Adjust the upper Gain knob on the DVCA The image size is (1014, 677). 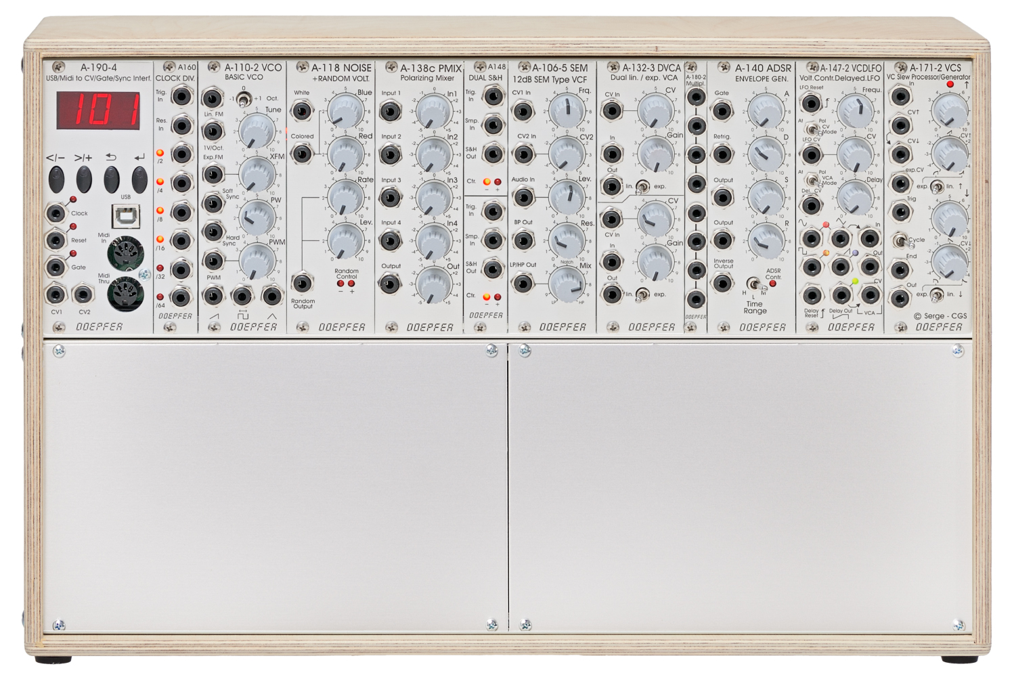click(655, 154)
